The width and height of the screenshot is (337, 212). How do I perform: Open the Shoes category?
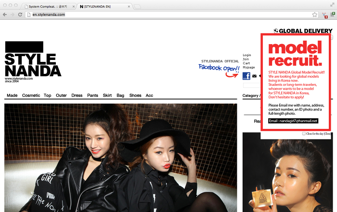click(x=135, y=95)
